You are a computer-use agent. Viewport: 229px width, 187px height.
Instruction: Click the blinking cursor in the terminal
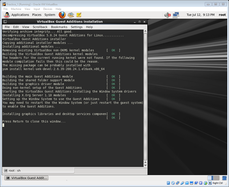pyautogui.click(x=3, y=125)
